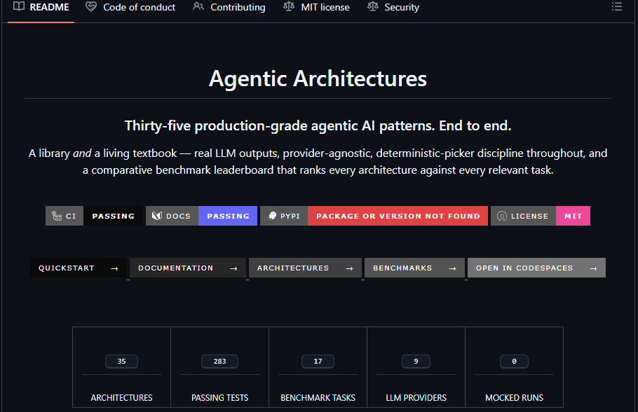638x412 pixels.
Task: Switch to Code of conduct tab
Action: (130, 7)
